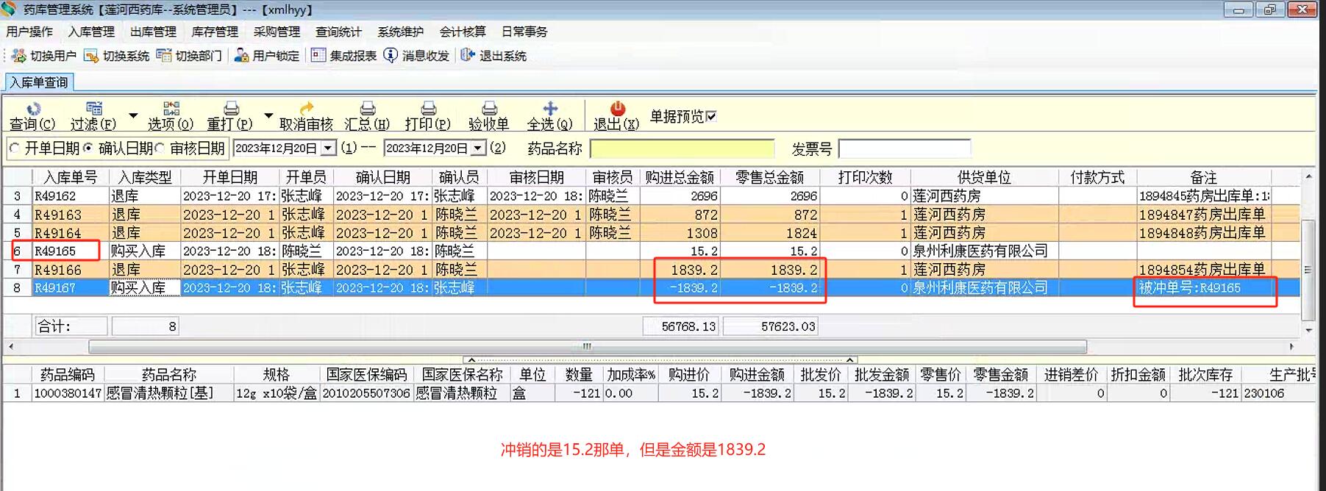Select the 开单日期 radio button
1326x491 pixels.
(15, 148)
